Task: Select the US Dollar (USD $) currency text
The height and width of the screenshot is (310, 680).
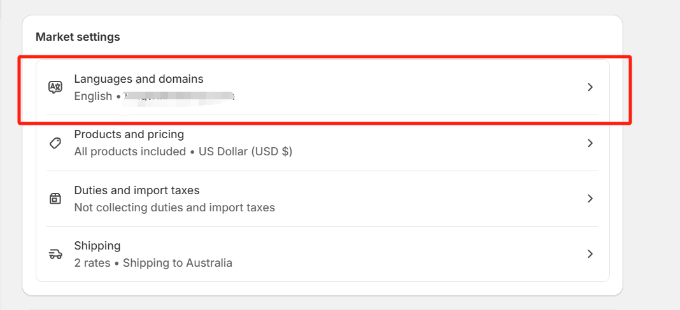Action: pos(246,151)
